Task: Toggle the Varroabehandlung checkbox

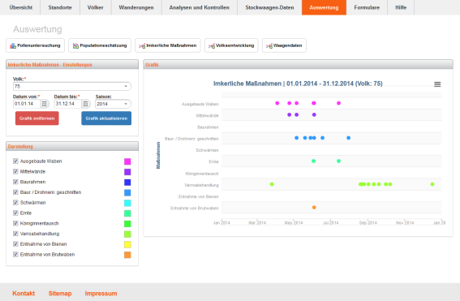Action: coord(15,234)
